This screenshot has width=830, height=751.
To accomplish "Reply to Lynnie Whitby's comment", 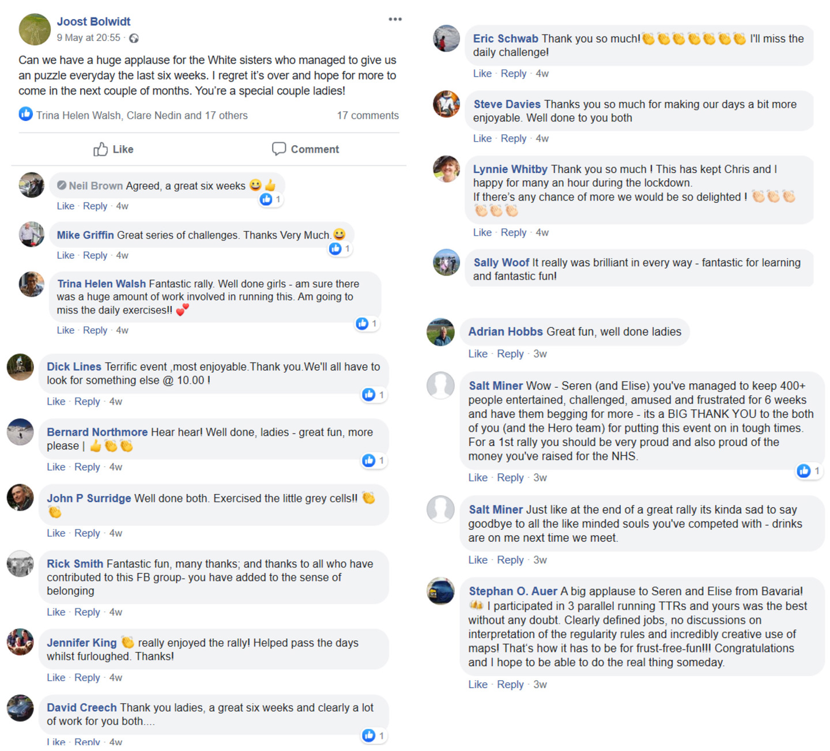I will pyautogui.click(x=513, y=233).
